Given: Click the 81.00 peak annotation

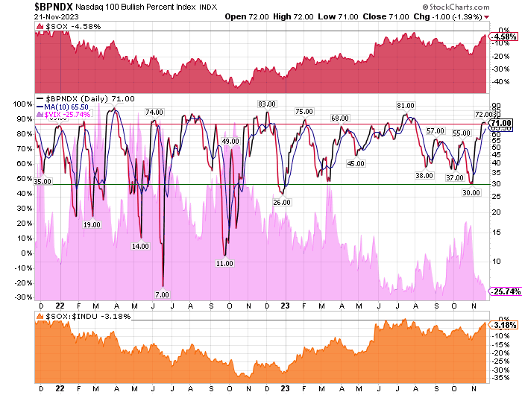Looking at the screenshot, I should click(405, 106).
